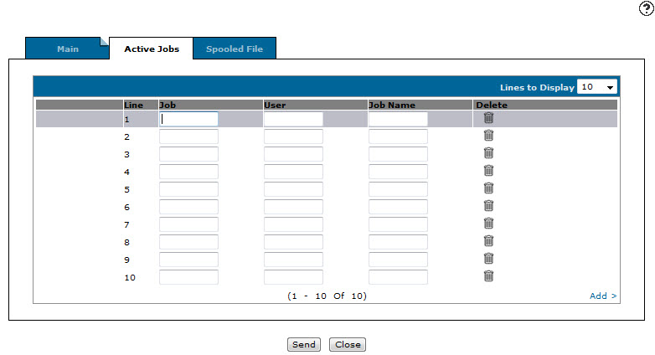655x355 pixels.
Task: Delete line 2 with the trash icon
Action: pos(489,136)
